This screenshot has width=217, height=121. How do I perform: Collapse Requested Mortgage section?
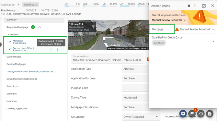point(40,27)
